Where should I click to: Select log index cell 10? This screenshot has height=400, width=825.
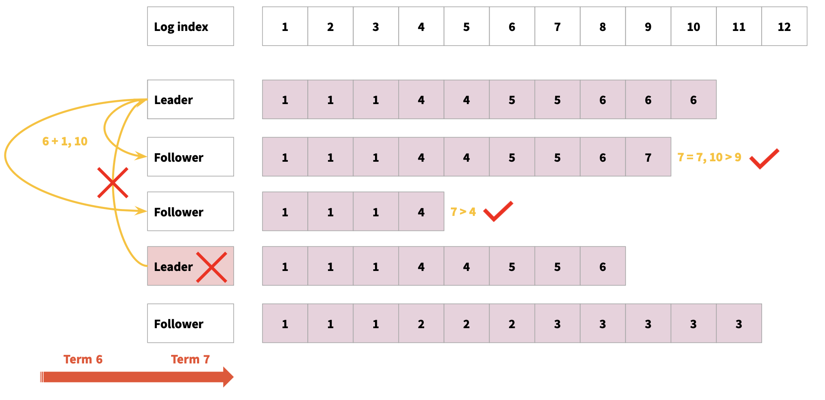693,26
